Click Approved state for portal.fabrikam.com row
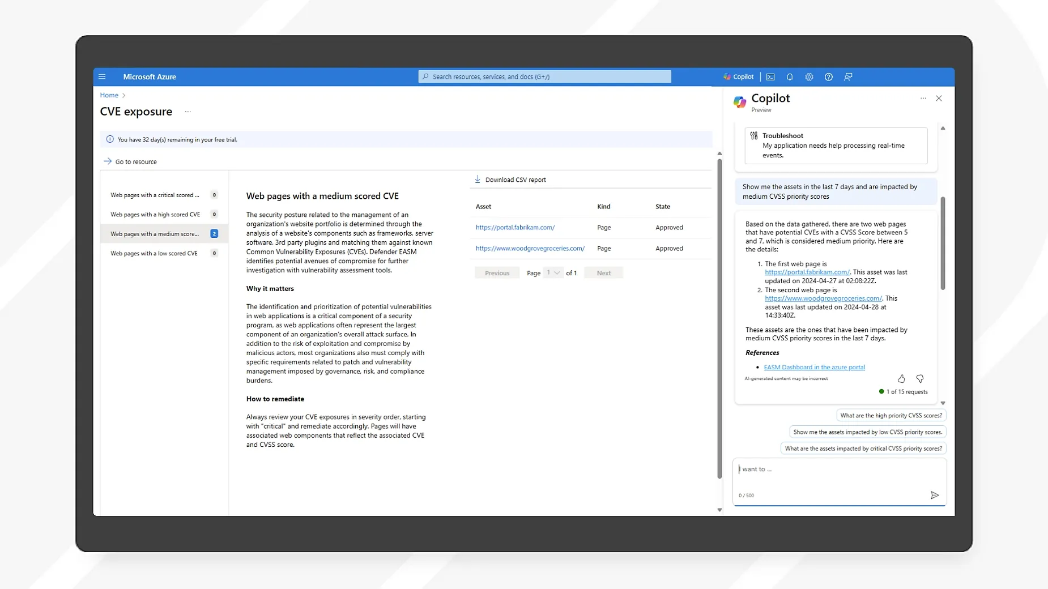This screenshot has width=1048, height=589. pos(669,227)
